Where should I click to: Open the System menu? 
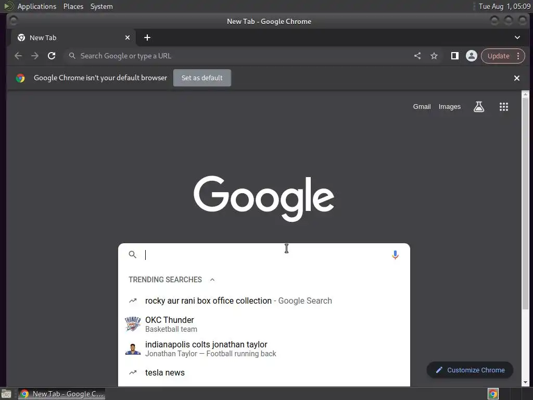pyautogui.click(x=101, y=6)
